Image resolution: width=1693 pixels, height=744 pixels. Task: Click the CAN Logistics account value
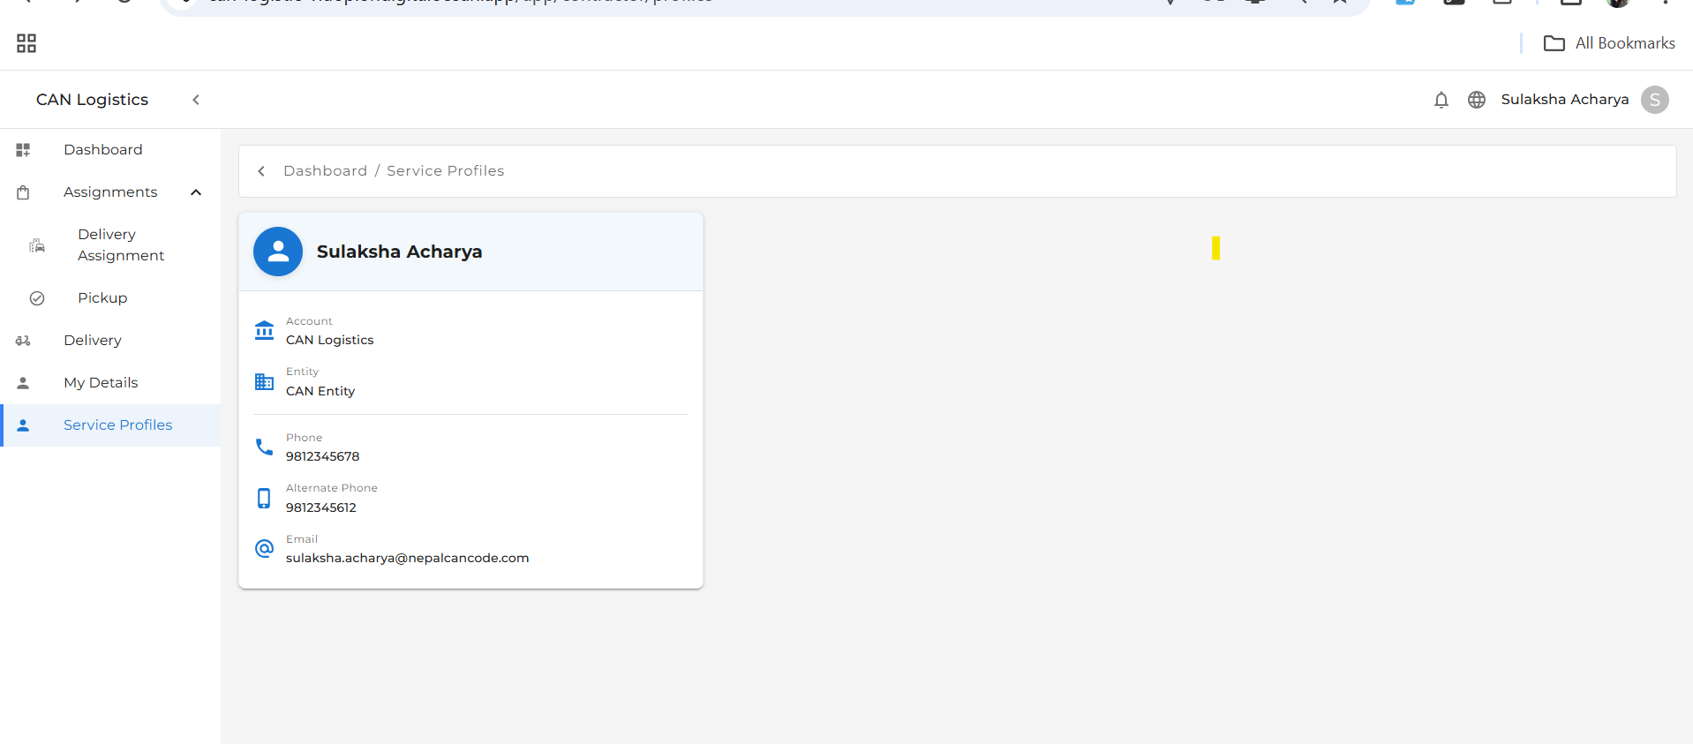[330, 341]
